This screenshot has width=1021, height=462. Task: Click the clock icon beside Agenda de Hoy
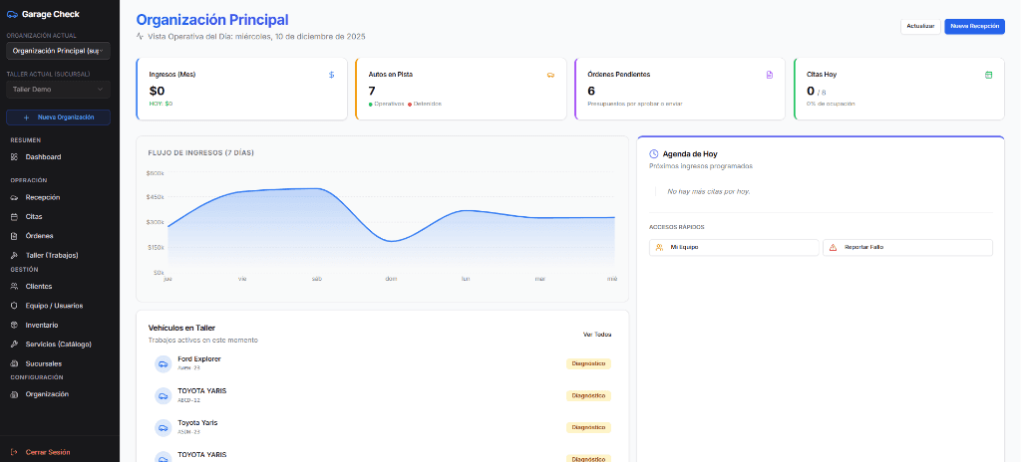click(654, 154)
